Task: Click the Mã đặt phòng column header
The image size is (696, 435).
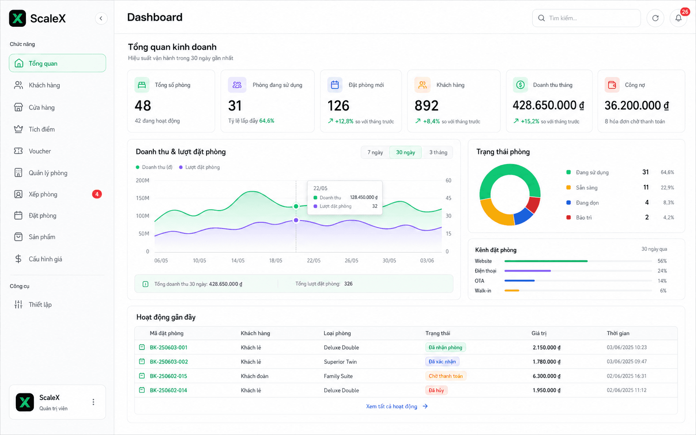Action: (167, 333)
